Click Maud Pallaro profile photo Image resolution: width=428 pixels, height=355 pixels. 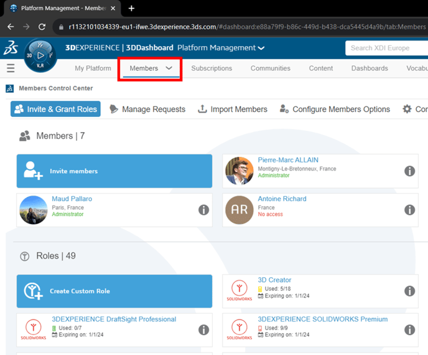(x=34, y=210)
